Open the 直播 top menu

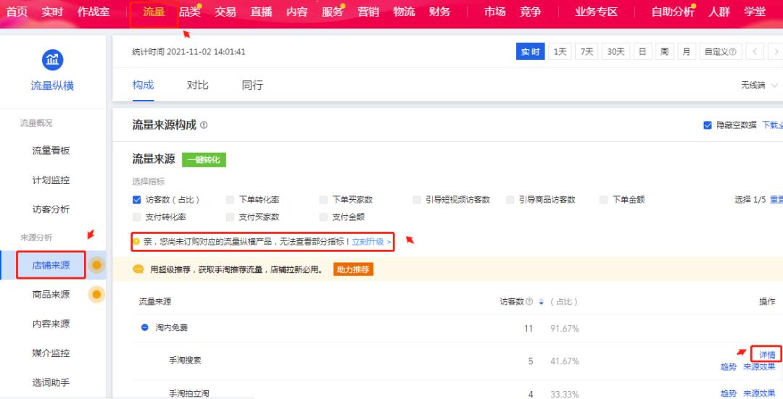pyautogui.click(x=261, y=12)
